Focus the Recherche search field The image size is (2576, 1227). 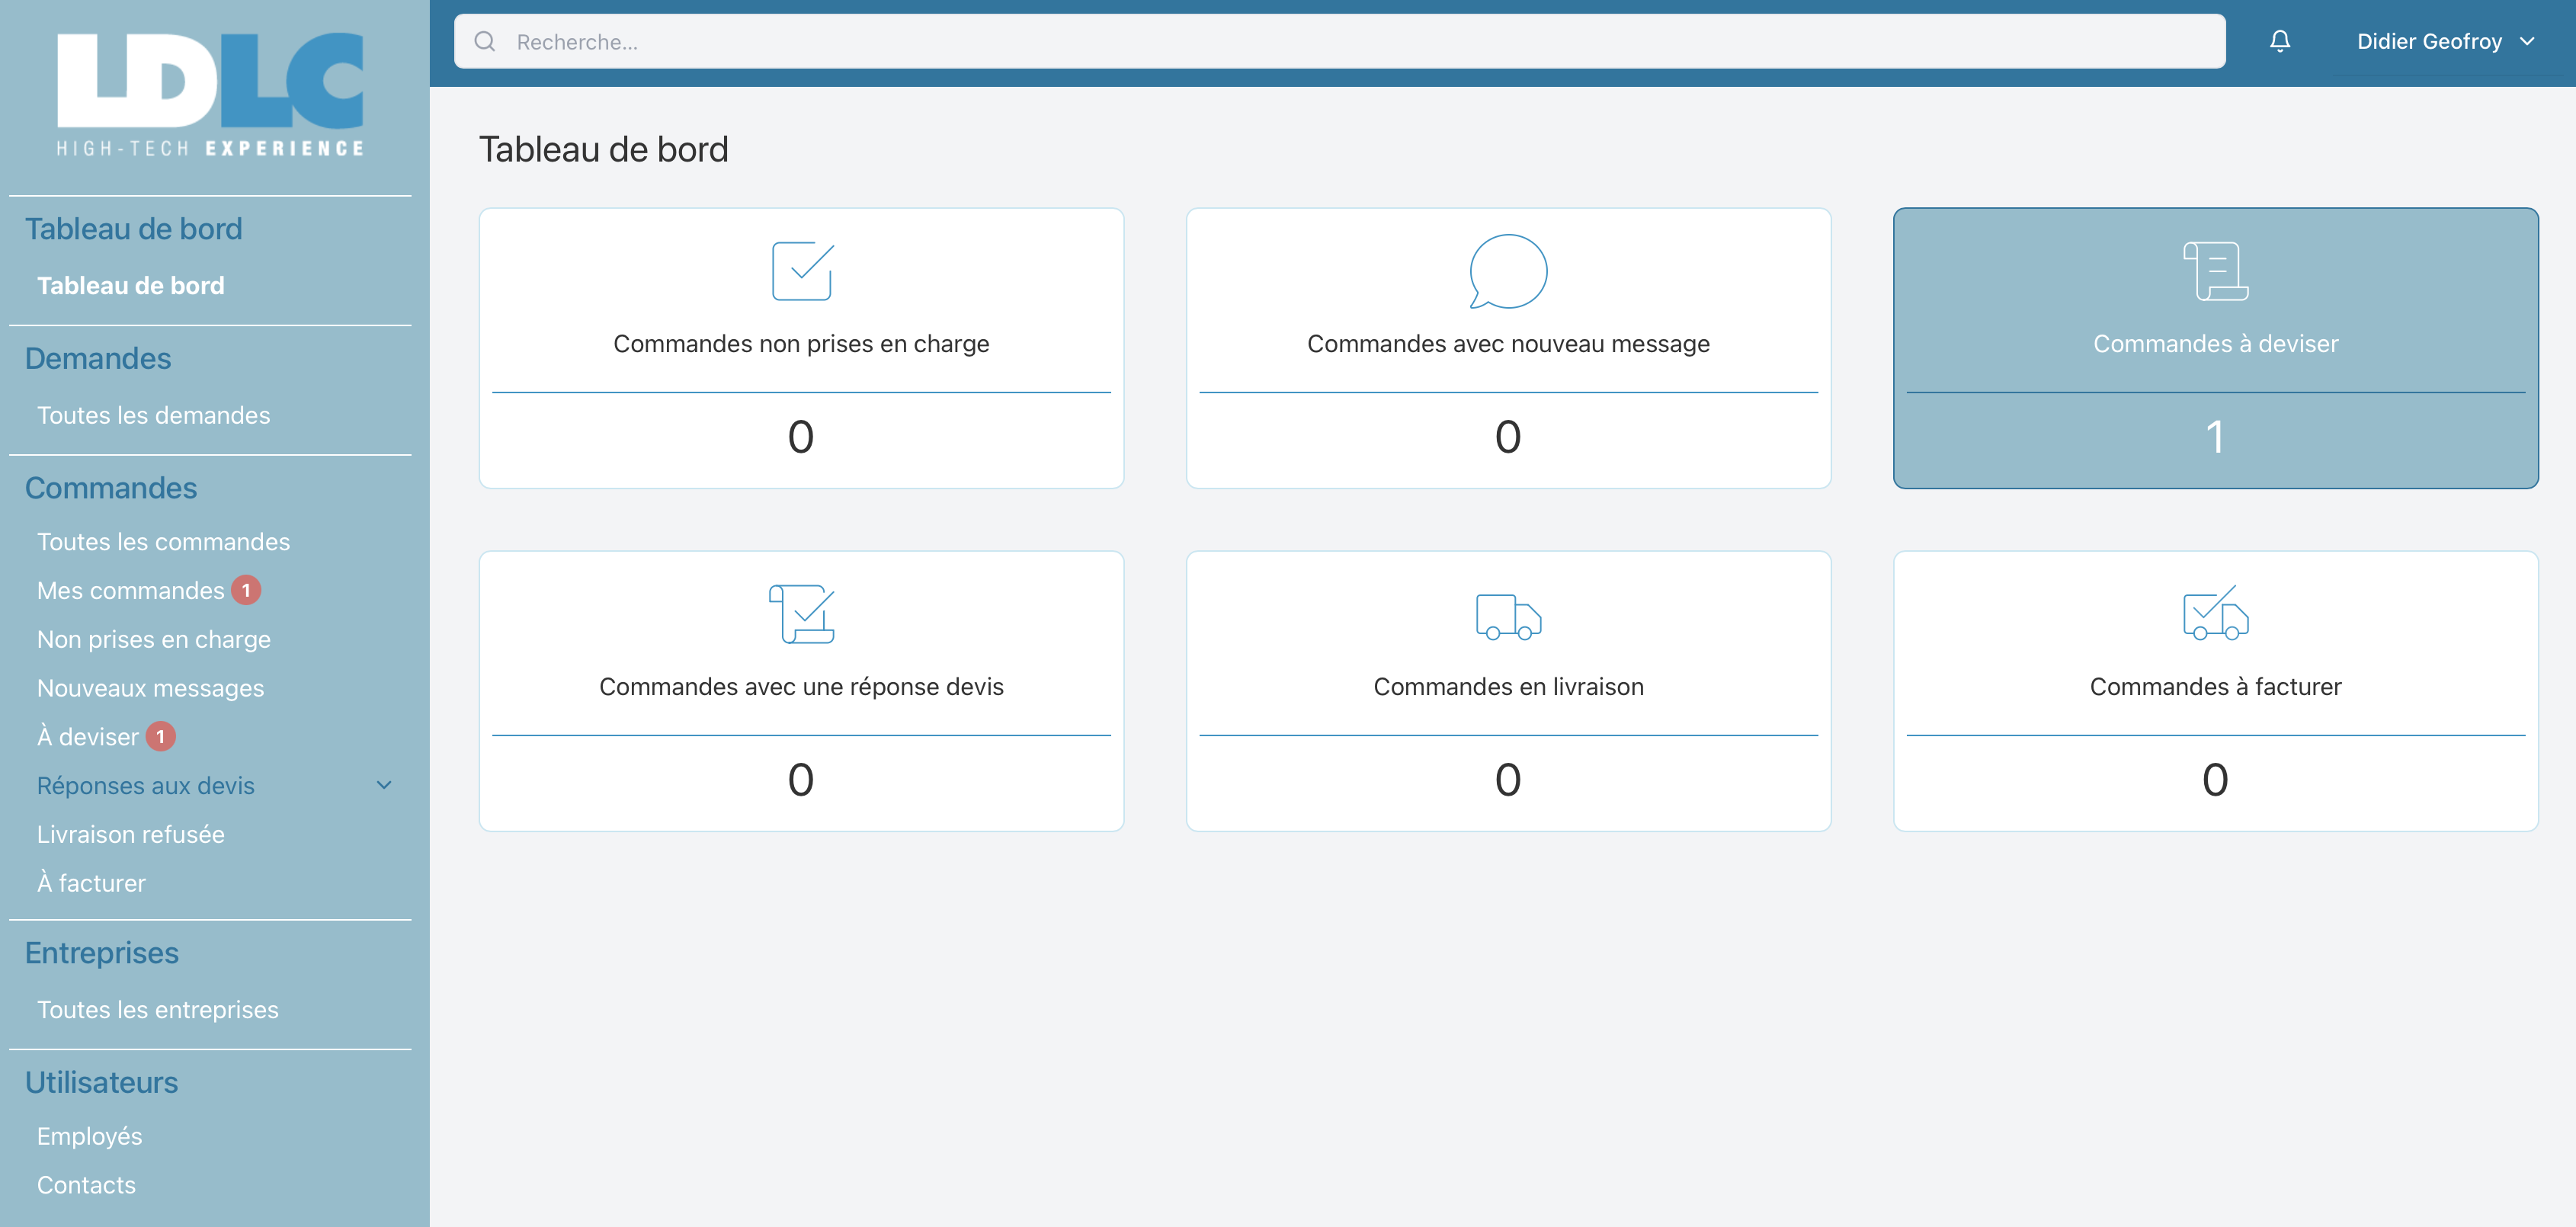point(1339,41)
